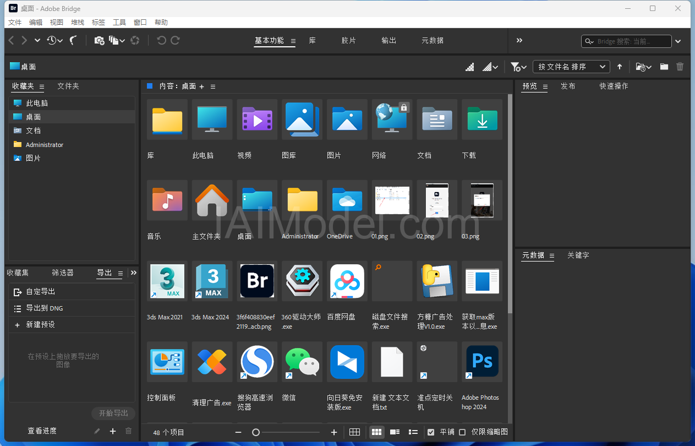Open the recent folders dropdown

643,67
